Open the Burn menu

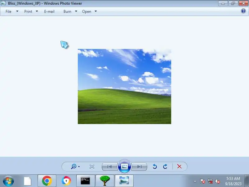(67, 12)
